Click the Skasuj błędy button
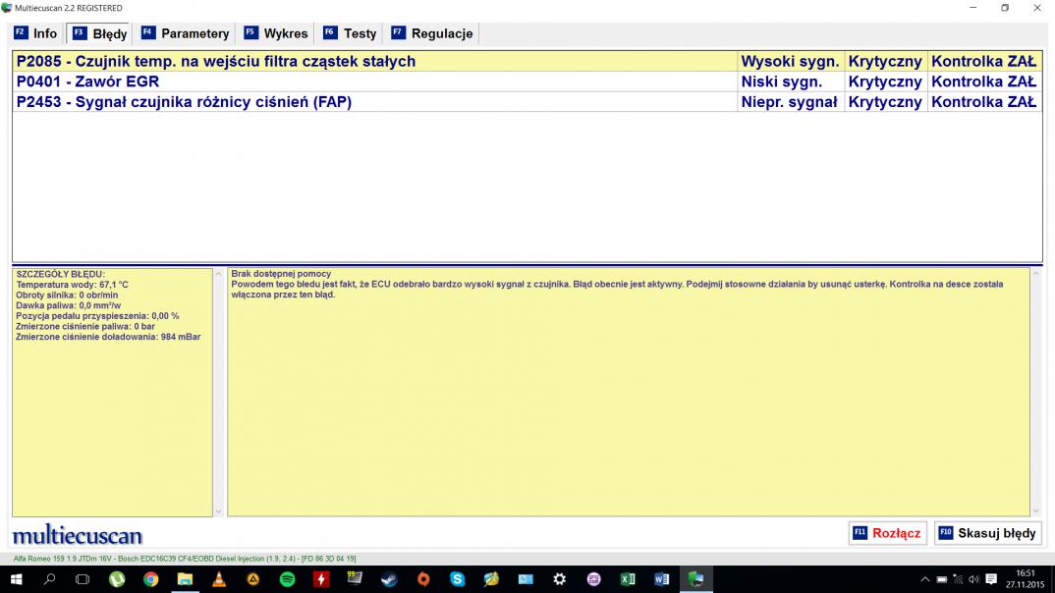The image size is (1055, 593). [x=988, y=533]
